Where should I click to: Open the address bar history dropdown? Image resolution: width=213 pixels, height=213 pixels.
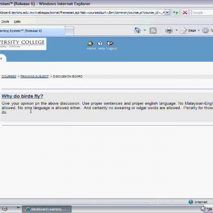pyautogui.click(x=167, y=12)
